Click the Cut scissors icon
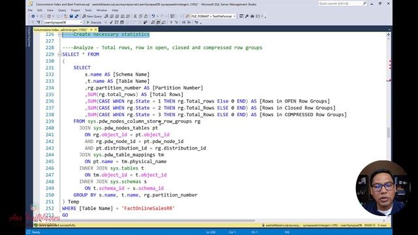 pyautogui.click(x=135, y=16)
